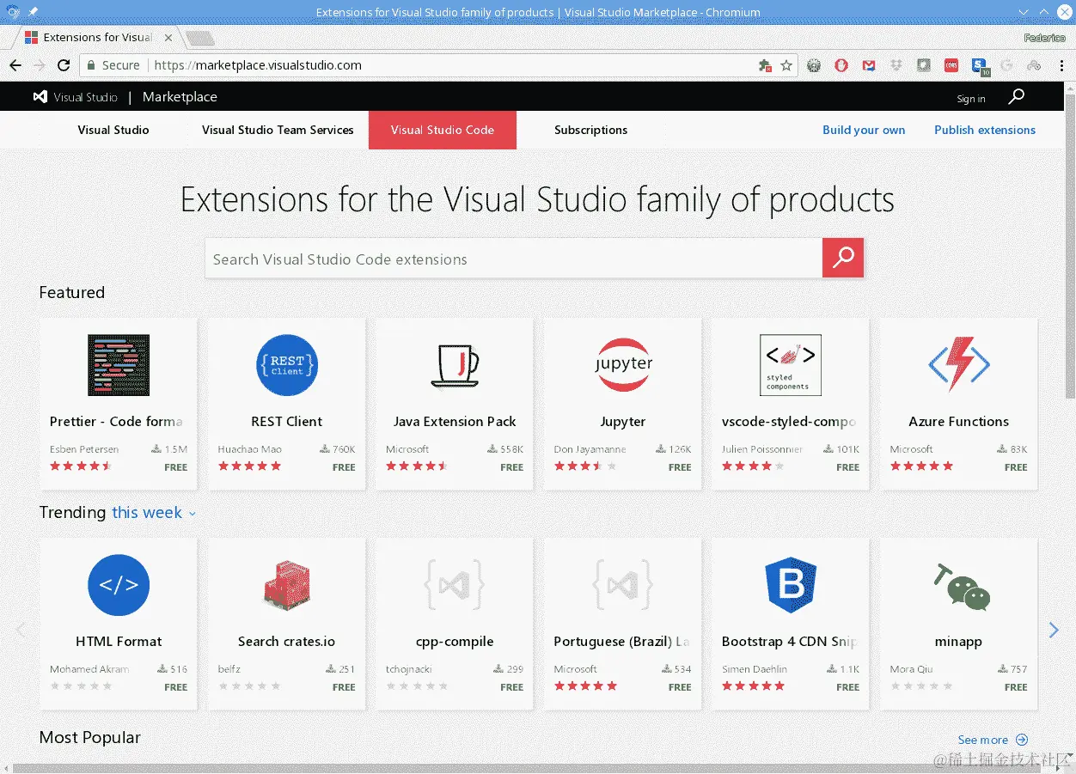Click the 'minapp' extension title
The height and width of the screenshot is (774, 1076).
[x=958, y=641]
